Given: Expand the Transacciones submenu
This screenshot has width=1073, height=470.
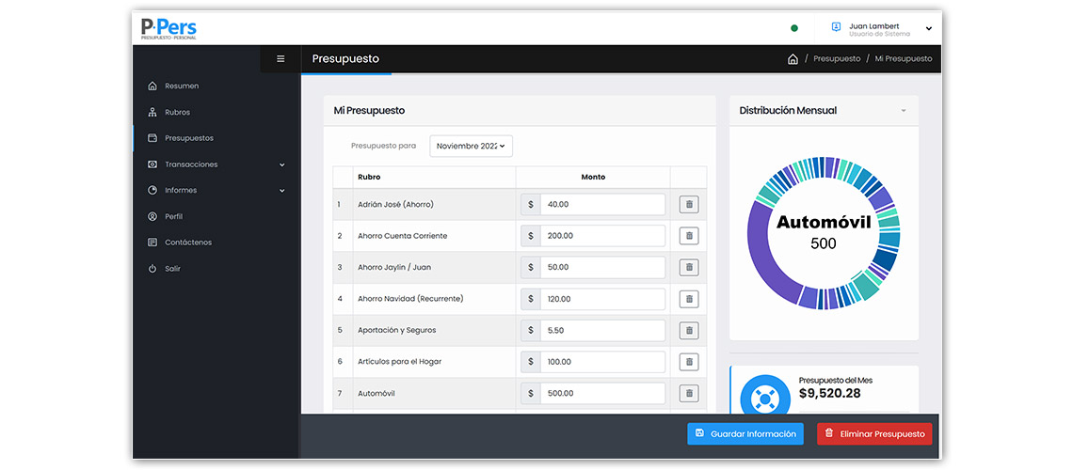Looking at the screenshot, I should pyautogui.click(x=281, y=164).
